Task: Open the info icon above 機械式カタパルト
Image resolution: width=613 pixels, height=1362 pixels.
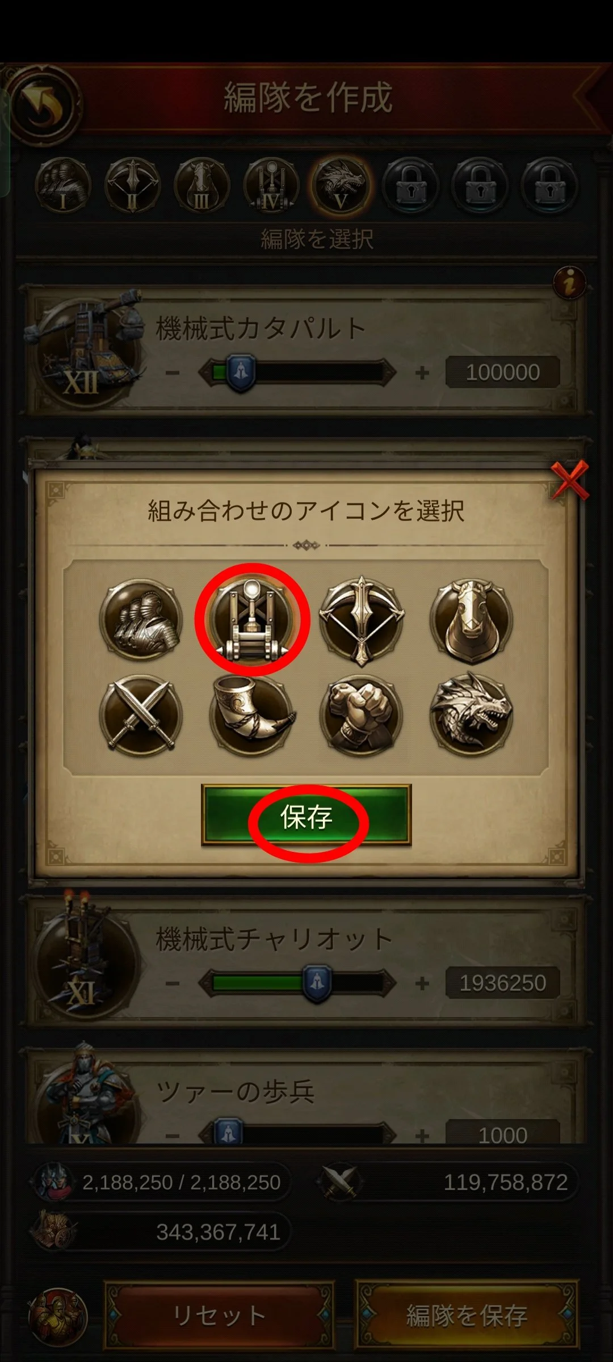Action: (x=569, y=282)
